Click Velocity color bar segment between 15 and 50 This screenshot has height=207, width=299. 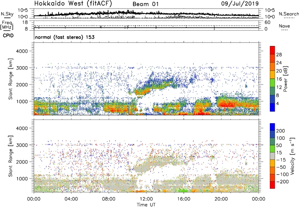(272, 149)
